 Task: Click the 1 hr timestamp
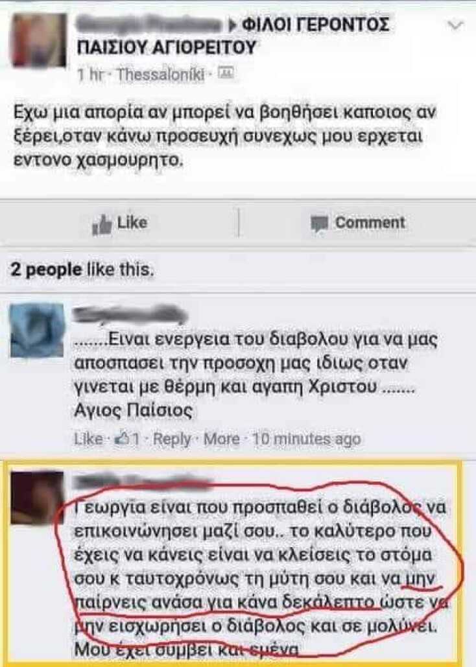pyautogui.click(x=90, y=75)
